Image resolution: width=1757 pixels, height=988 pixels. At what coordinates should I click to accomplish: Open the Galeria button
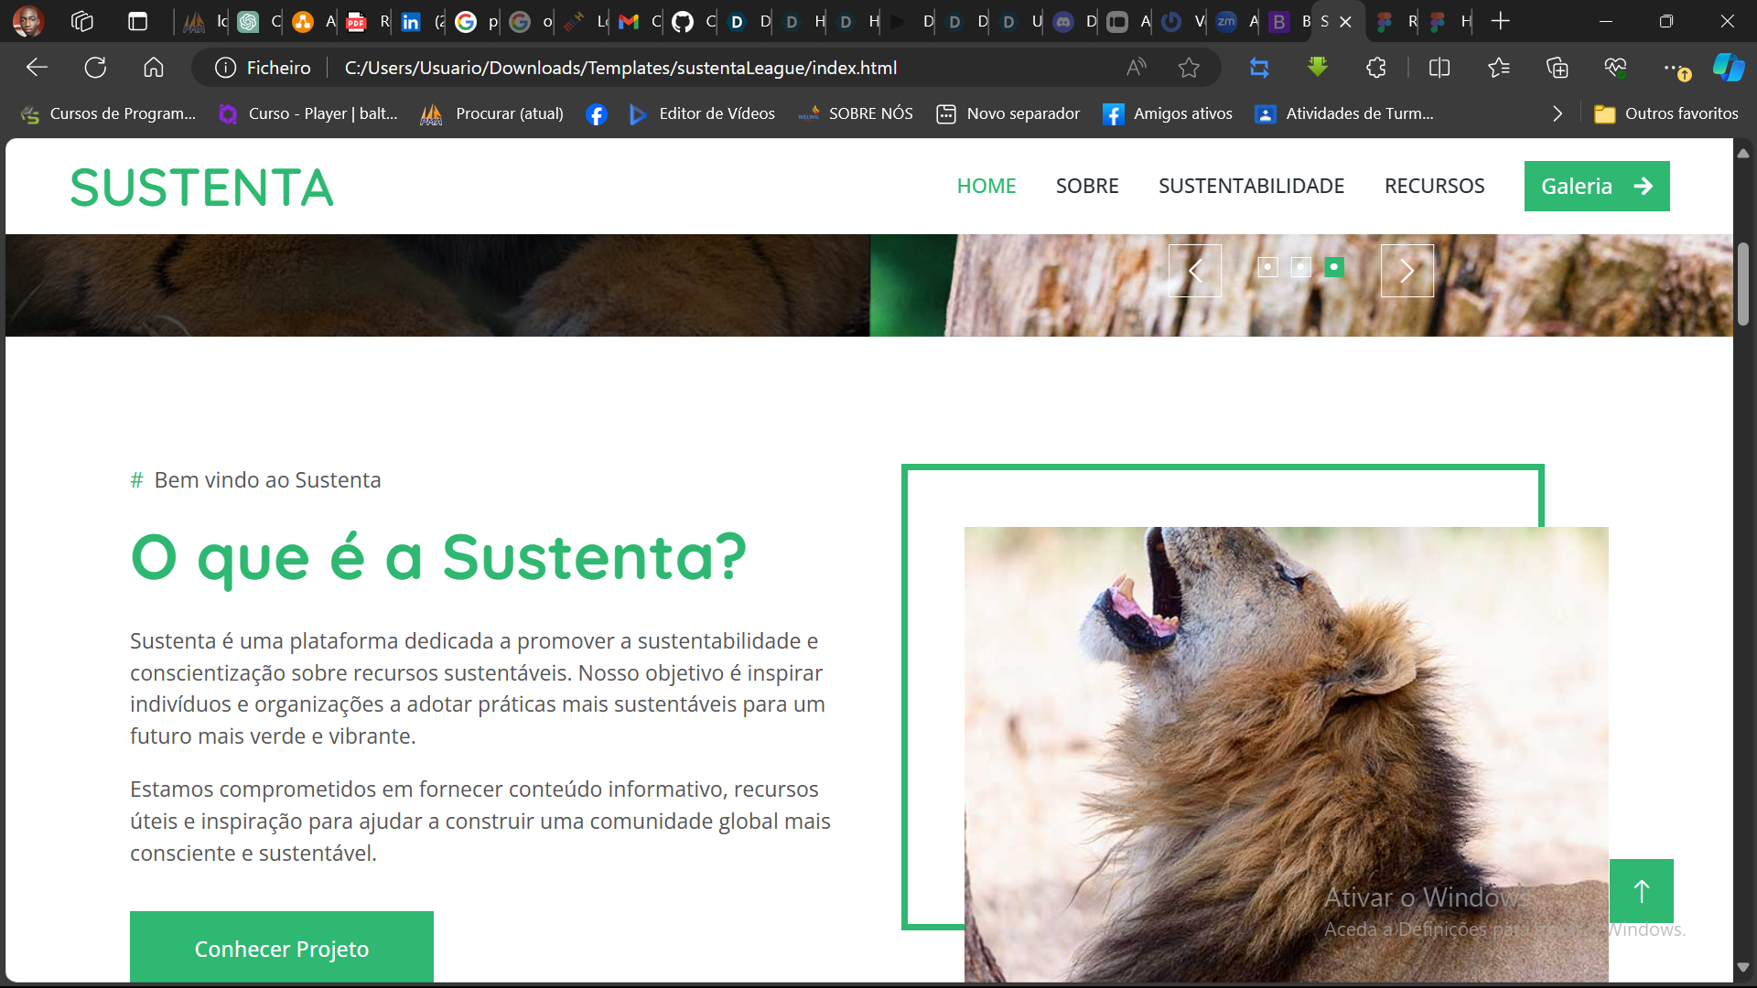pos(1596,186)
